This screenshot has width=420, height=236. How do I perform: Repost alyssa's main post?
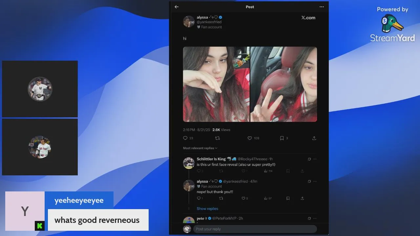point(217,138)
